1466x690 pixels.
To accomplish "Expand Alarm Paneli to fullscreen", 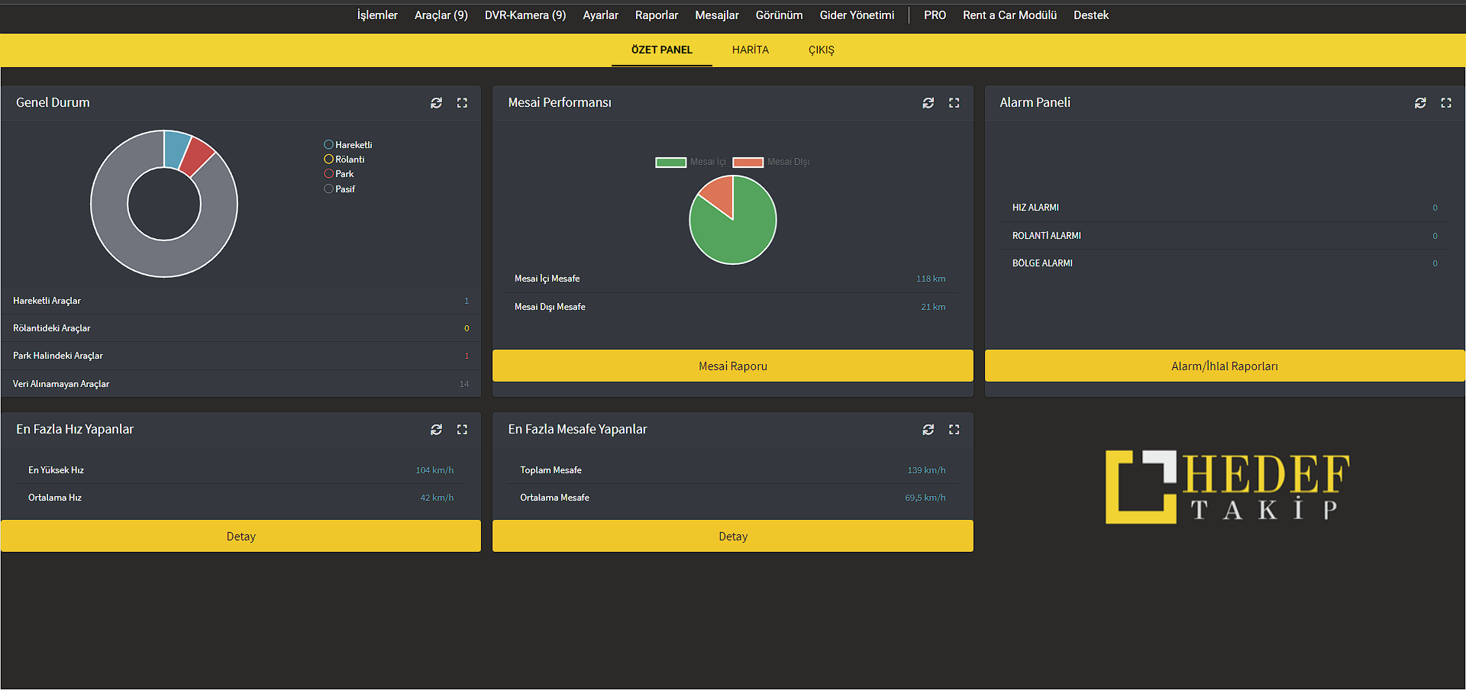I will (1446, 103).
